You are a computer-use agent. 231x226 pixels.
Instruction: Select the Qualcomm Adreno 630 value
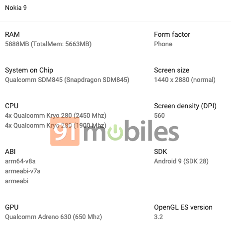pyautogui.click(x=54, y=217)
